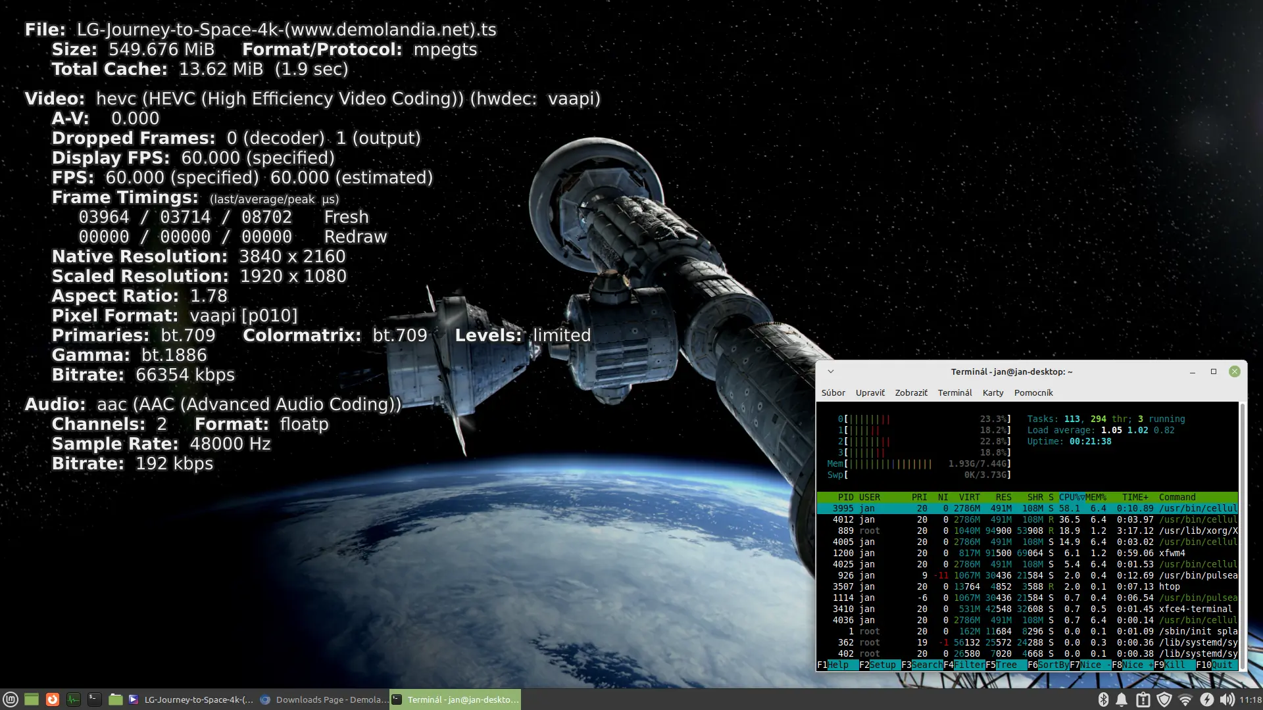Switch to LG-Journey-to-Space-4k player task button
The height and width of the screenshot is (710, 1263).
click(191, 699)
